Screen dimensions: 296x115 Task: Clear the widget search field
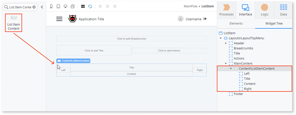point(34,7)
